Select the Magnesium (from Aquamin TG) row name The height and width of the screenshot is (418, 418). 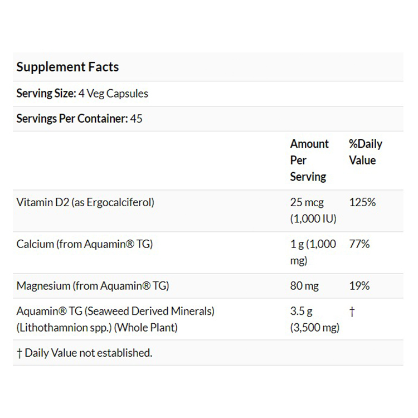93,286
